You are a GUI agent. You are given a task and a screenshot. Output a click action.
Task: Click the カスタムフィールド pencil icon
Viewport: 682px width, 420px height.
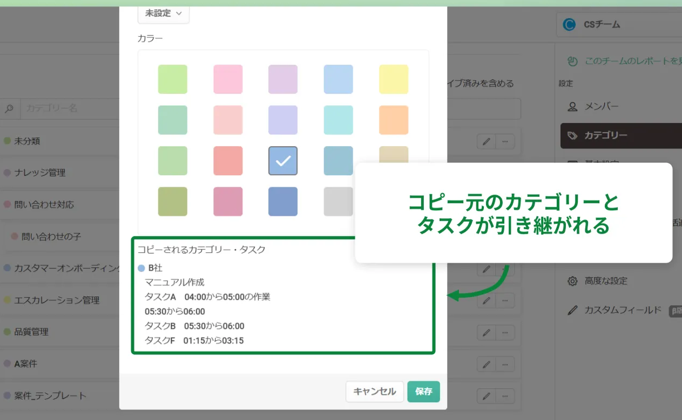coord(573,310)
